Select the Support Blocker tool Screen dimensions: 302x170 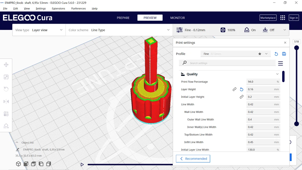click(x=6, y=126)
